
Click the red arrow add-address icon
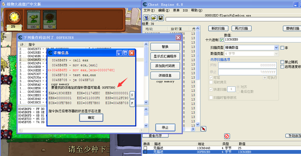coord(203,129)
